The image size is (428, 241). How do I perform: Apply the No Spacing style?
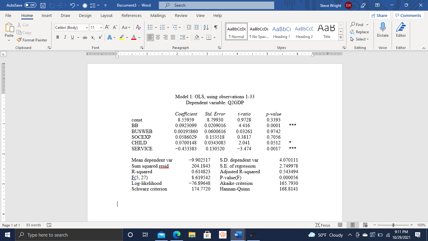[x=259, y=31]
